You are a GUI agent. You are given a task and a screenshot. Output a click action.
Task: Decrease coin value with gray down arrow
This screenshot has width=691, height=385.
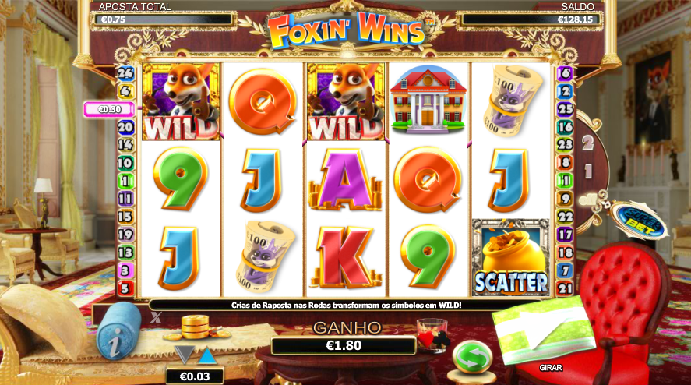click(184, 355)
